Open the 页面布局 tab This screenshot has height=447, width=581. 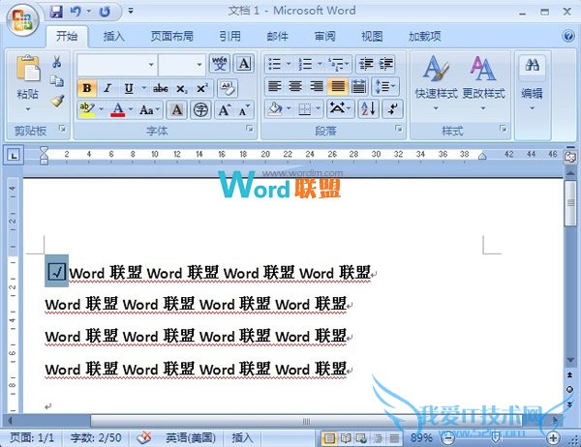[172, 37]
